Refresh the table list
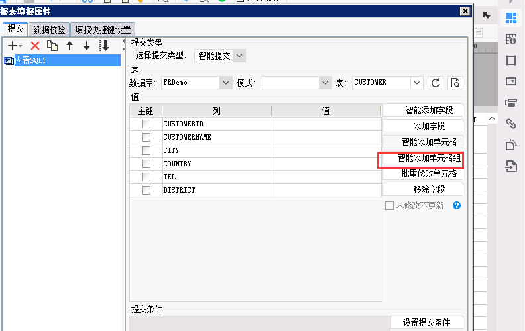Screen dimensions: 525x331 436,83
